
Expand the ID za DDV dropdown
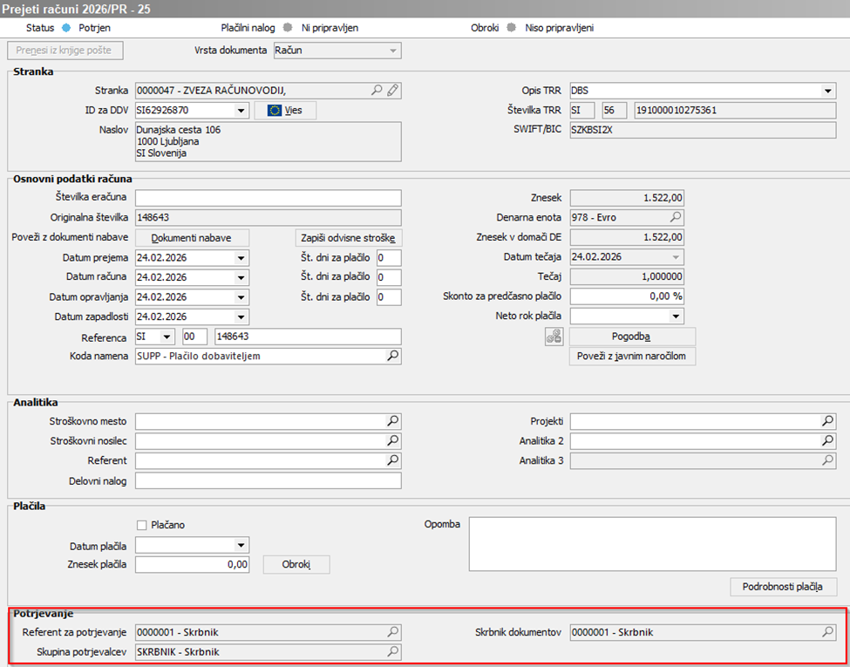tap(241, 110)
